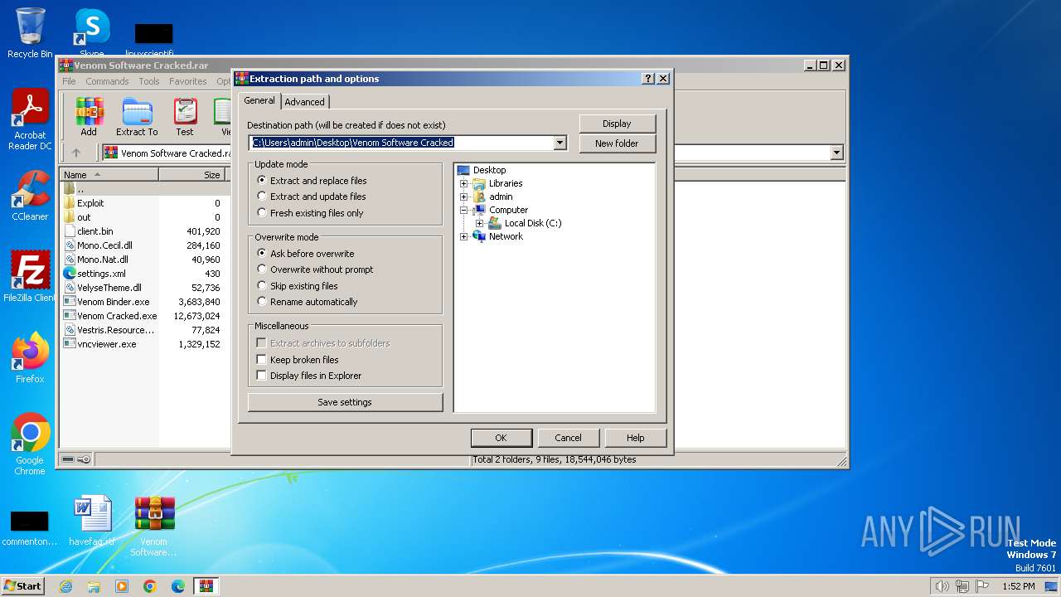
Task: Open the File menu in WinRAR
Action: [69, 81]
